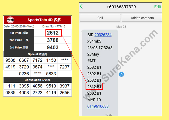The width and height of the screenshot is (169, 120).
Task: Tap the green back arrow in the message header
Action: click(82, 6)
